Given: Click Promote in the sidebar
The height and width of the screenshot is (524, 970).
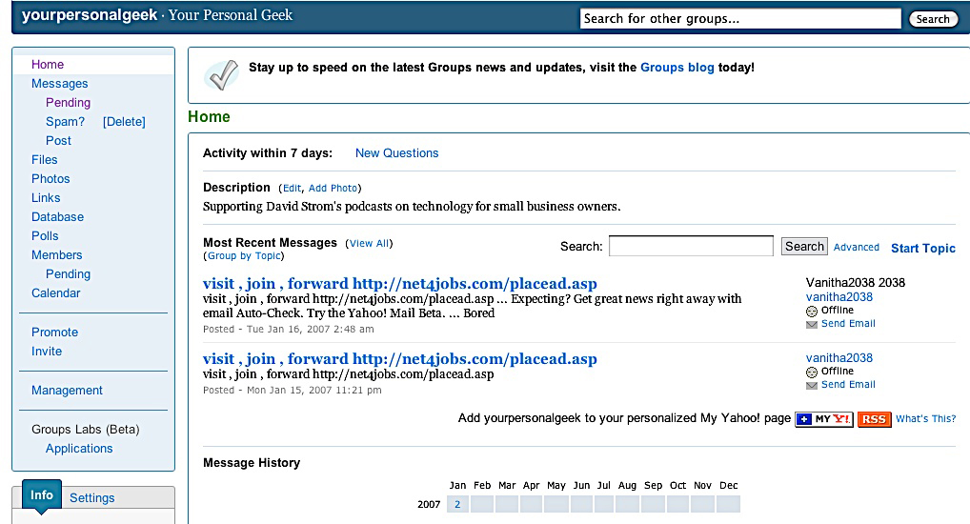Looking at the screenshot, I should coord(54,333).
